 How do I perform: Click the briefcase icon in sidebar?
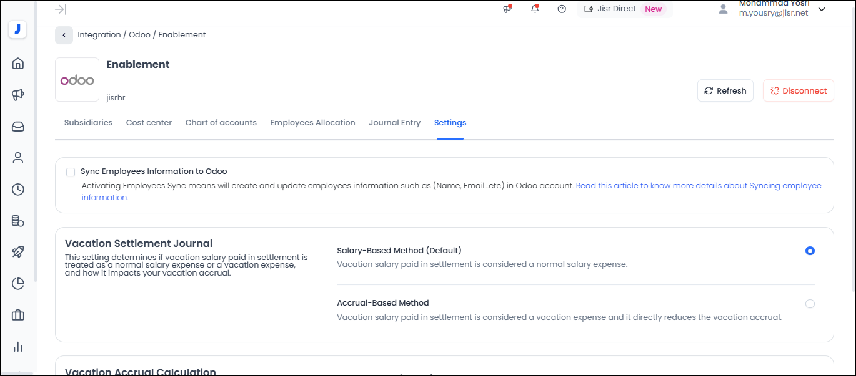point(18,315)
